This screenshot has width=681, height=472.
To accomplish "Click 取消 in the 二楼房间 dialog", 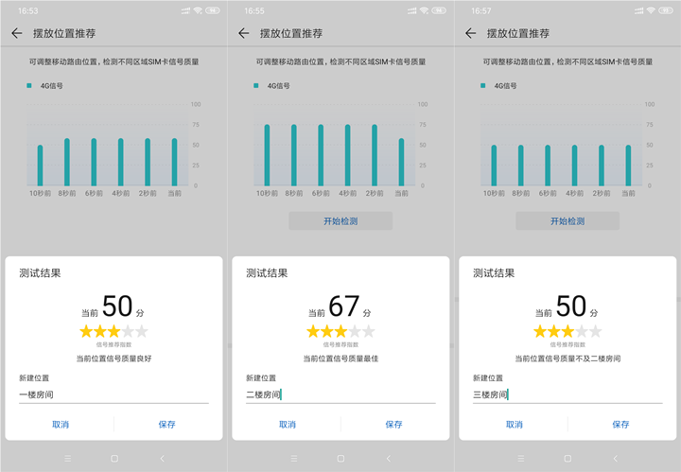I will tap(288, 425).
